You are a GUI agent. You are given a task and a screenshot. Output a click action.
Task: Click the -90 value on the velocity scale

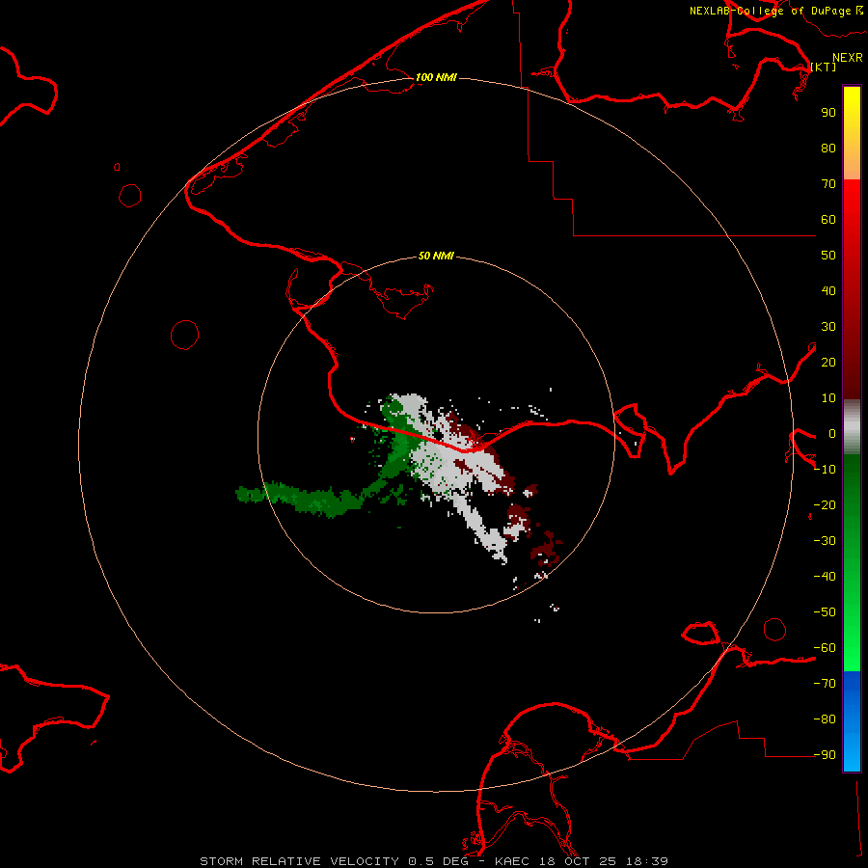pos(825,755)
